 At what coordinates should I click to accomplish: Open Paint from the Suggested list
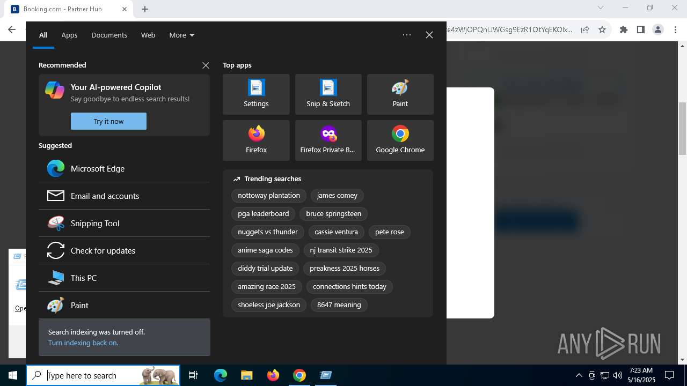click(124, 305)
